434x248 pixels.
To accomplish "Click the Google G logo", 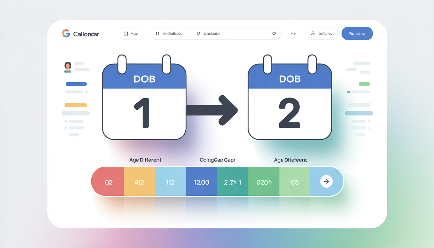I will click(66, 34).
